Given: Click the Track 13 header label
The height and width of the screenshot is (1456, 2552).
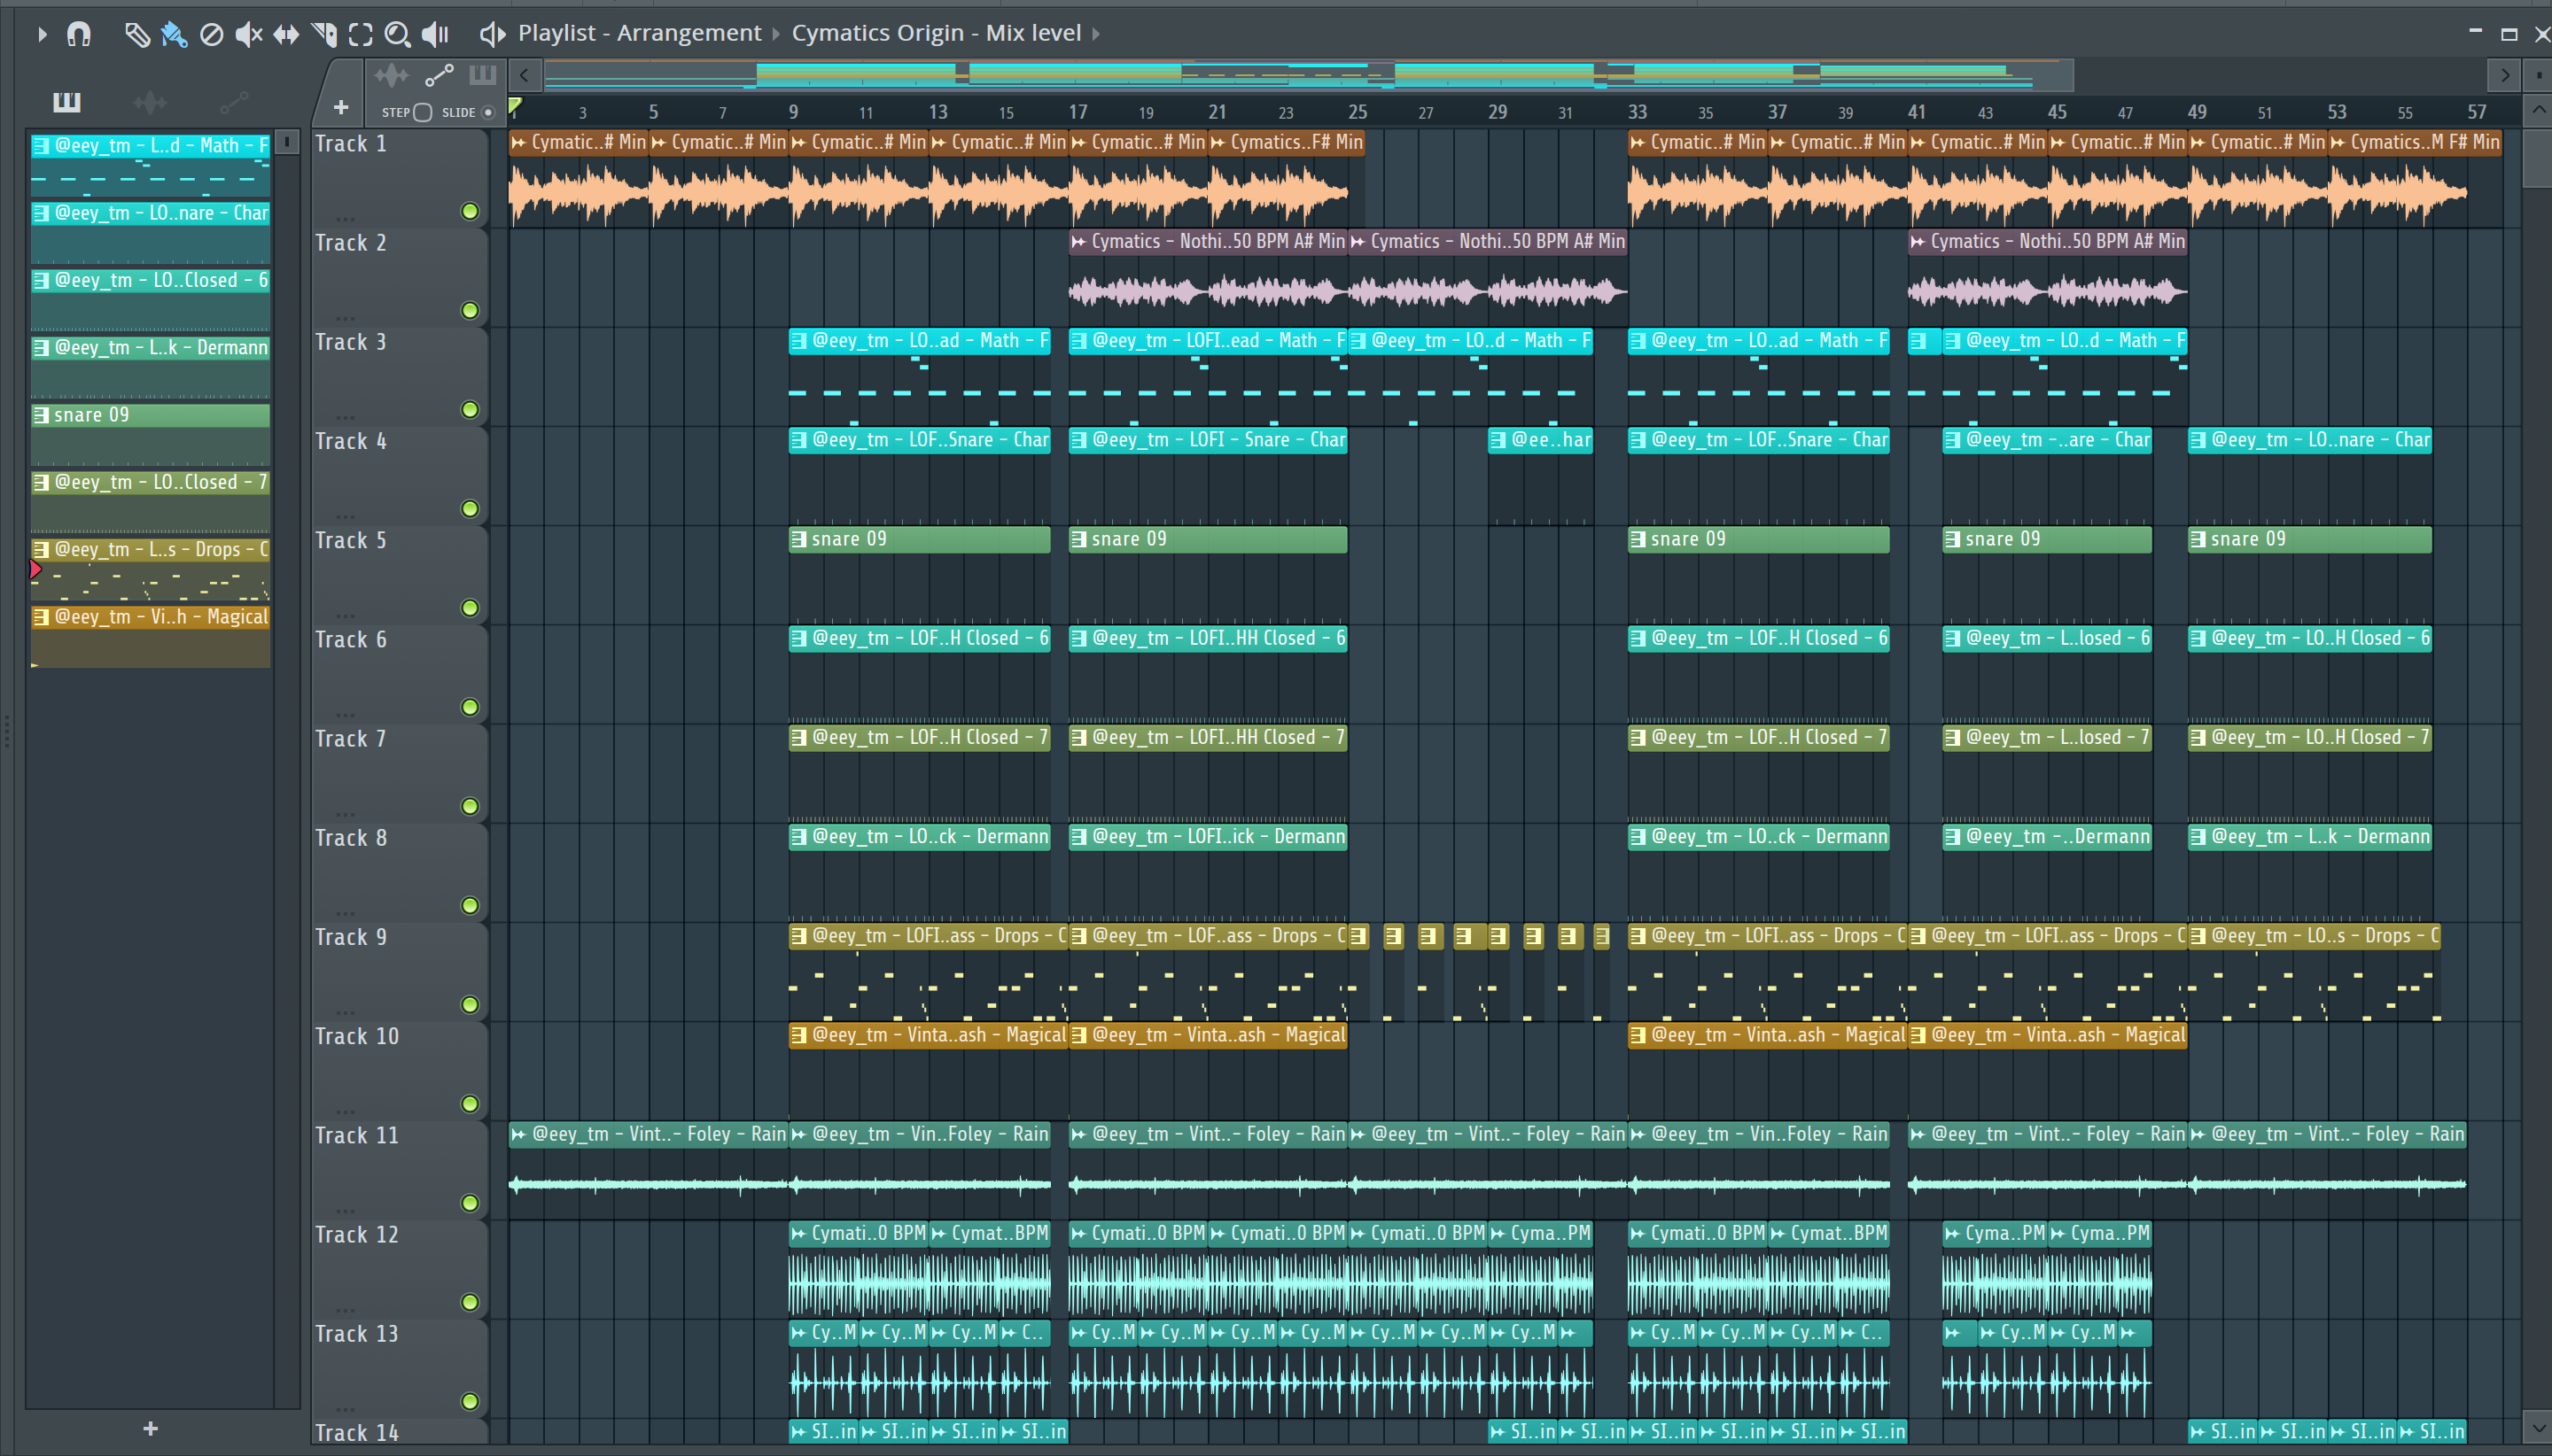Looking at the screenshot, I should pos(357,1334).
